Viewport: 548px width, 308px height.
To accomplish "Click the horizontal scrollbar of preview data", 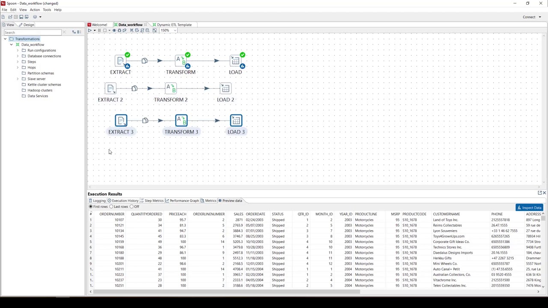I will [x=227, y=292].
